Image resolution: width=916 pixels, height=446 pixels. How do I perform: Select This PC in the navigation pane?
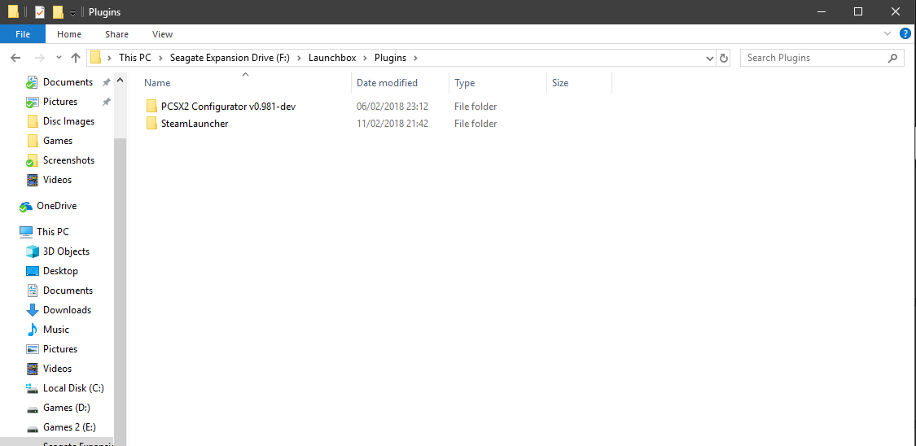53,232
